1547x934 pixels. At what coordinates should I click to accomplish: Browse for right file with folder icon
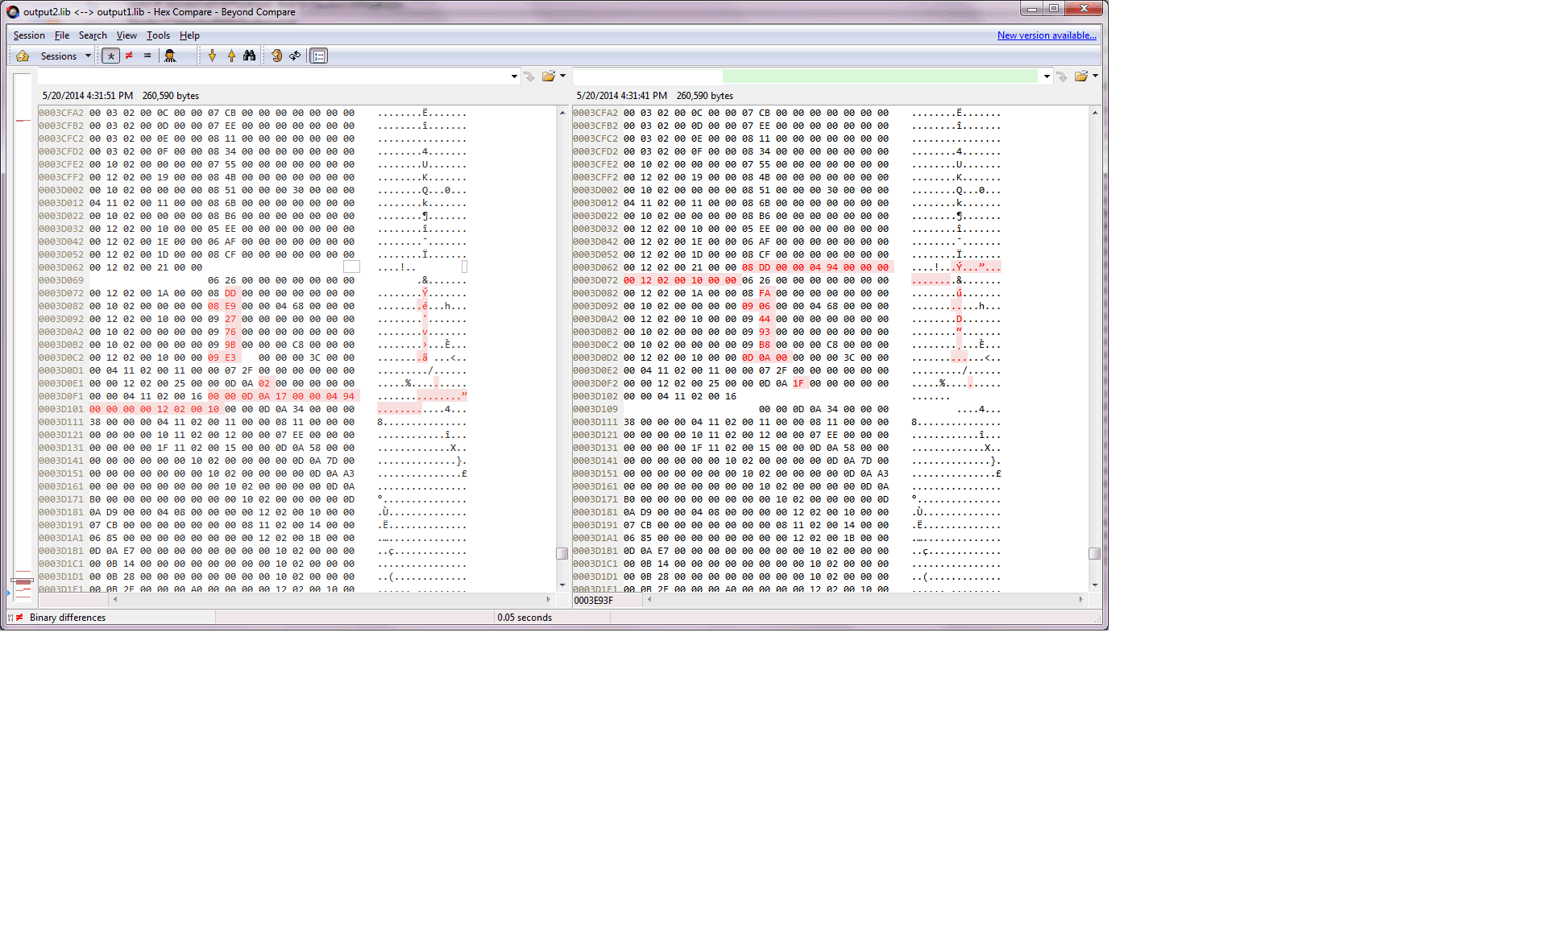1081,76
